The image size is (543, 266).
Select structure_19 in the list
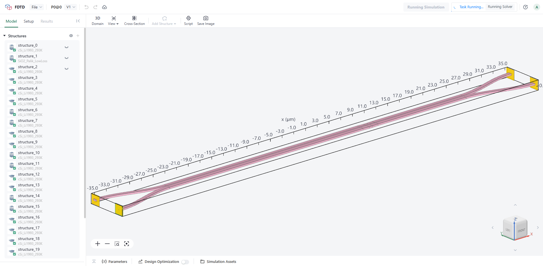pos(42,252)
